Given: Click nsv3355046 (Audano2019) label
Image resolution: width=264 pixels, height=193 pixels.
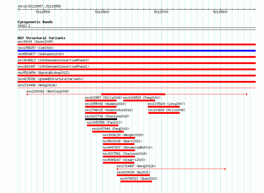Looking at the screenshot, I should 105,104.
